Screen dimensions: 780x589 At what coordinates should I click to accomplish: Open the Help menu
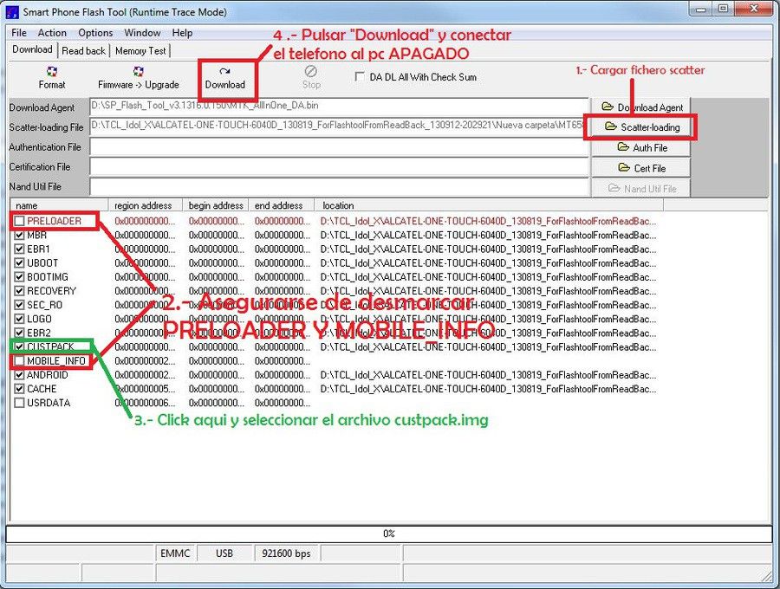(x=182, y=33)
